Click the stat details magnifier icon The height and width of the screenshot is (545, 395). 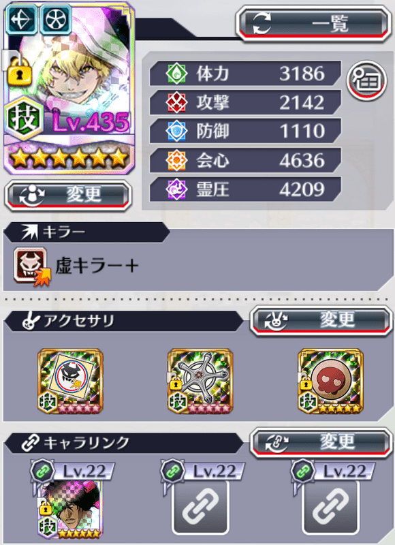(367, 80)
